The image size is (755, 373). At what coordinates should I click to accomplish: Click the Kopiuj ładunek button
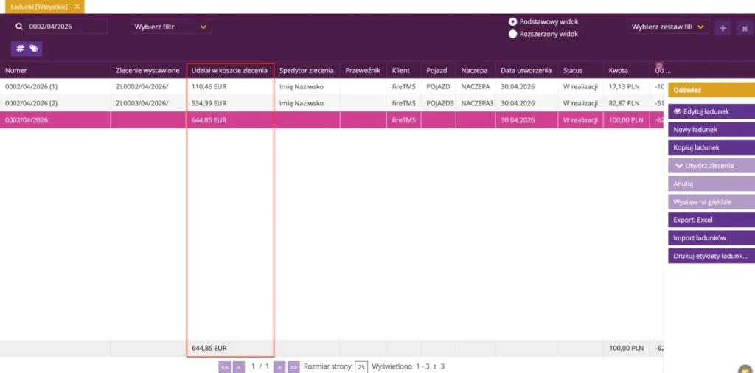click(711, 147)
